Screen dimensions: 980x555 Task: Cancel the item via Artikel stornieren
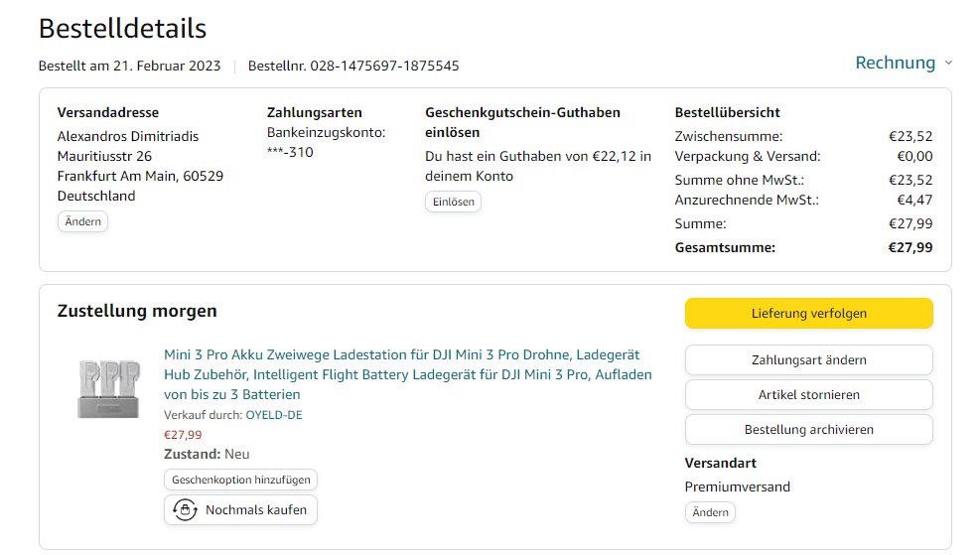[808, 394]
